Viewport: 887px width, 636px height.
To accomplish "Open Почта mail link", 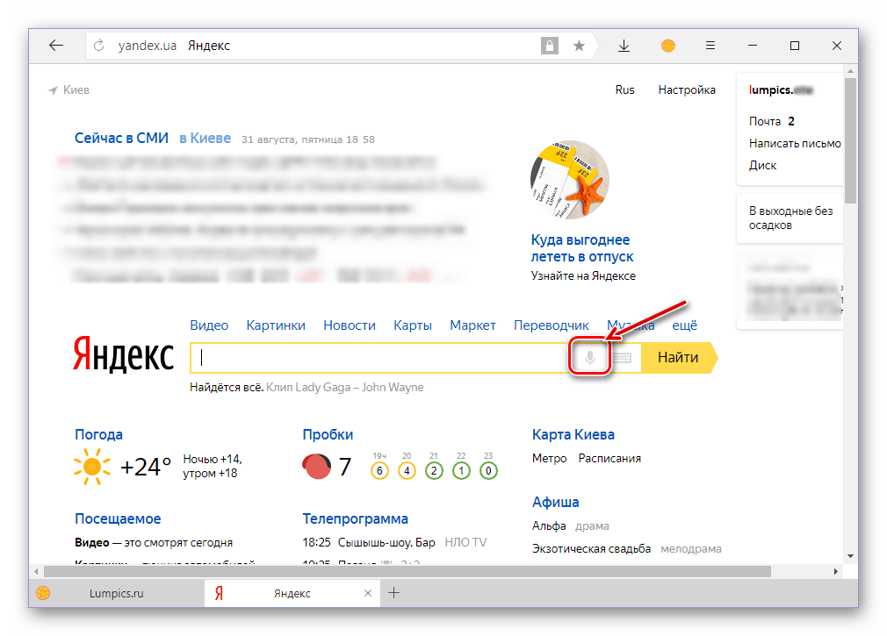I will click(x=765, y=121).
